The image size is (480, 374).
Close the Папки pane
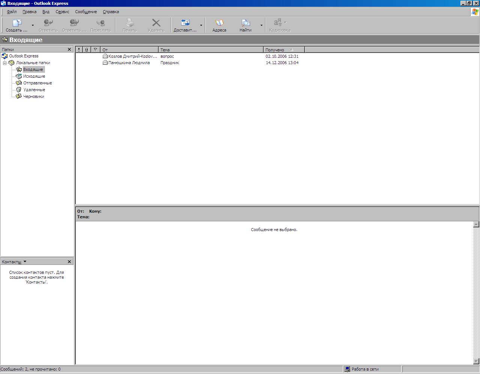point(69,50)
